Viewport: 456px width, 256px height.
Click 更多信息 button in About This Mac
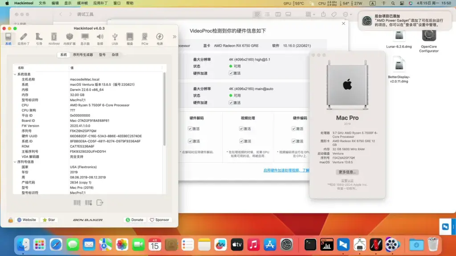(347, 172)
